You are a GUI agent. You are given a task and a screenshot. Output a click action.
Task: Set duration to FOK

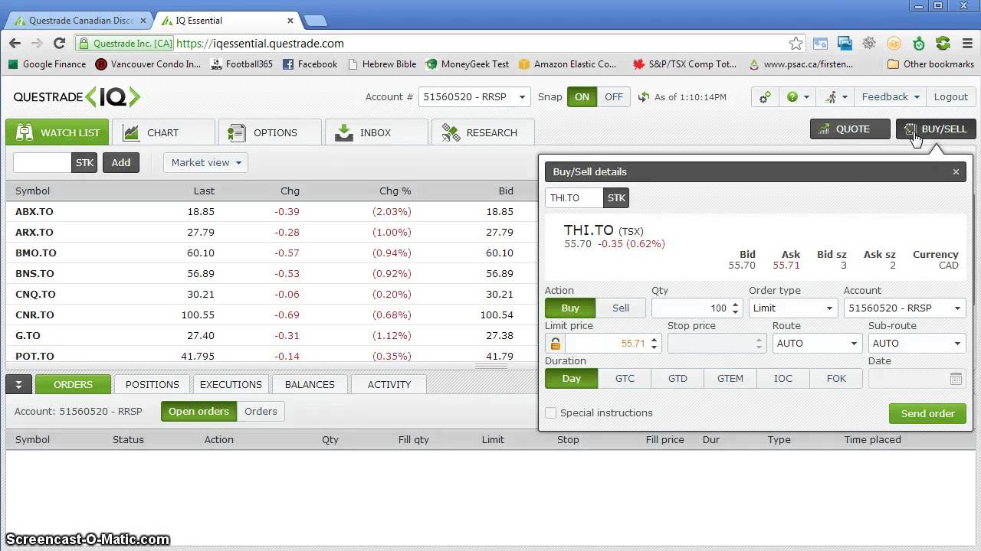836,379
